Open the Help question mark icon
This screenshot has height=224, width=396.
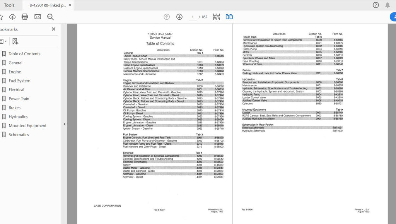376,5
